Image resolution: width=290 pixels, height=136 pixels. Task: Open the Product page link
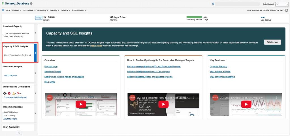tap(51, 66)
